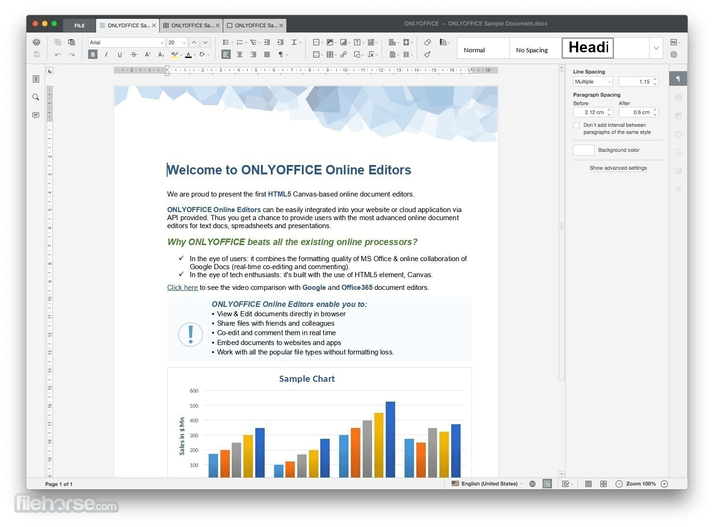Screen dimensions: 714x527
Task: Toggle left paragraph alignment
Action: click(226, 55)
